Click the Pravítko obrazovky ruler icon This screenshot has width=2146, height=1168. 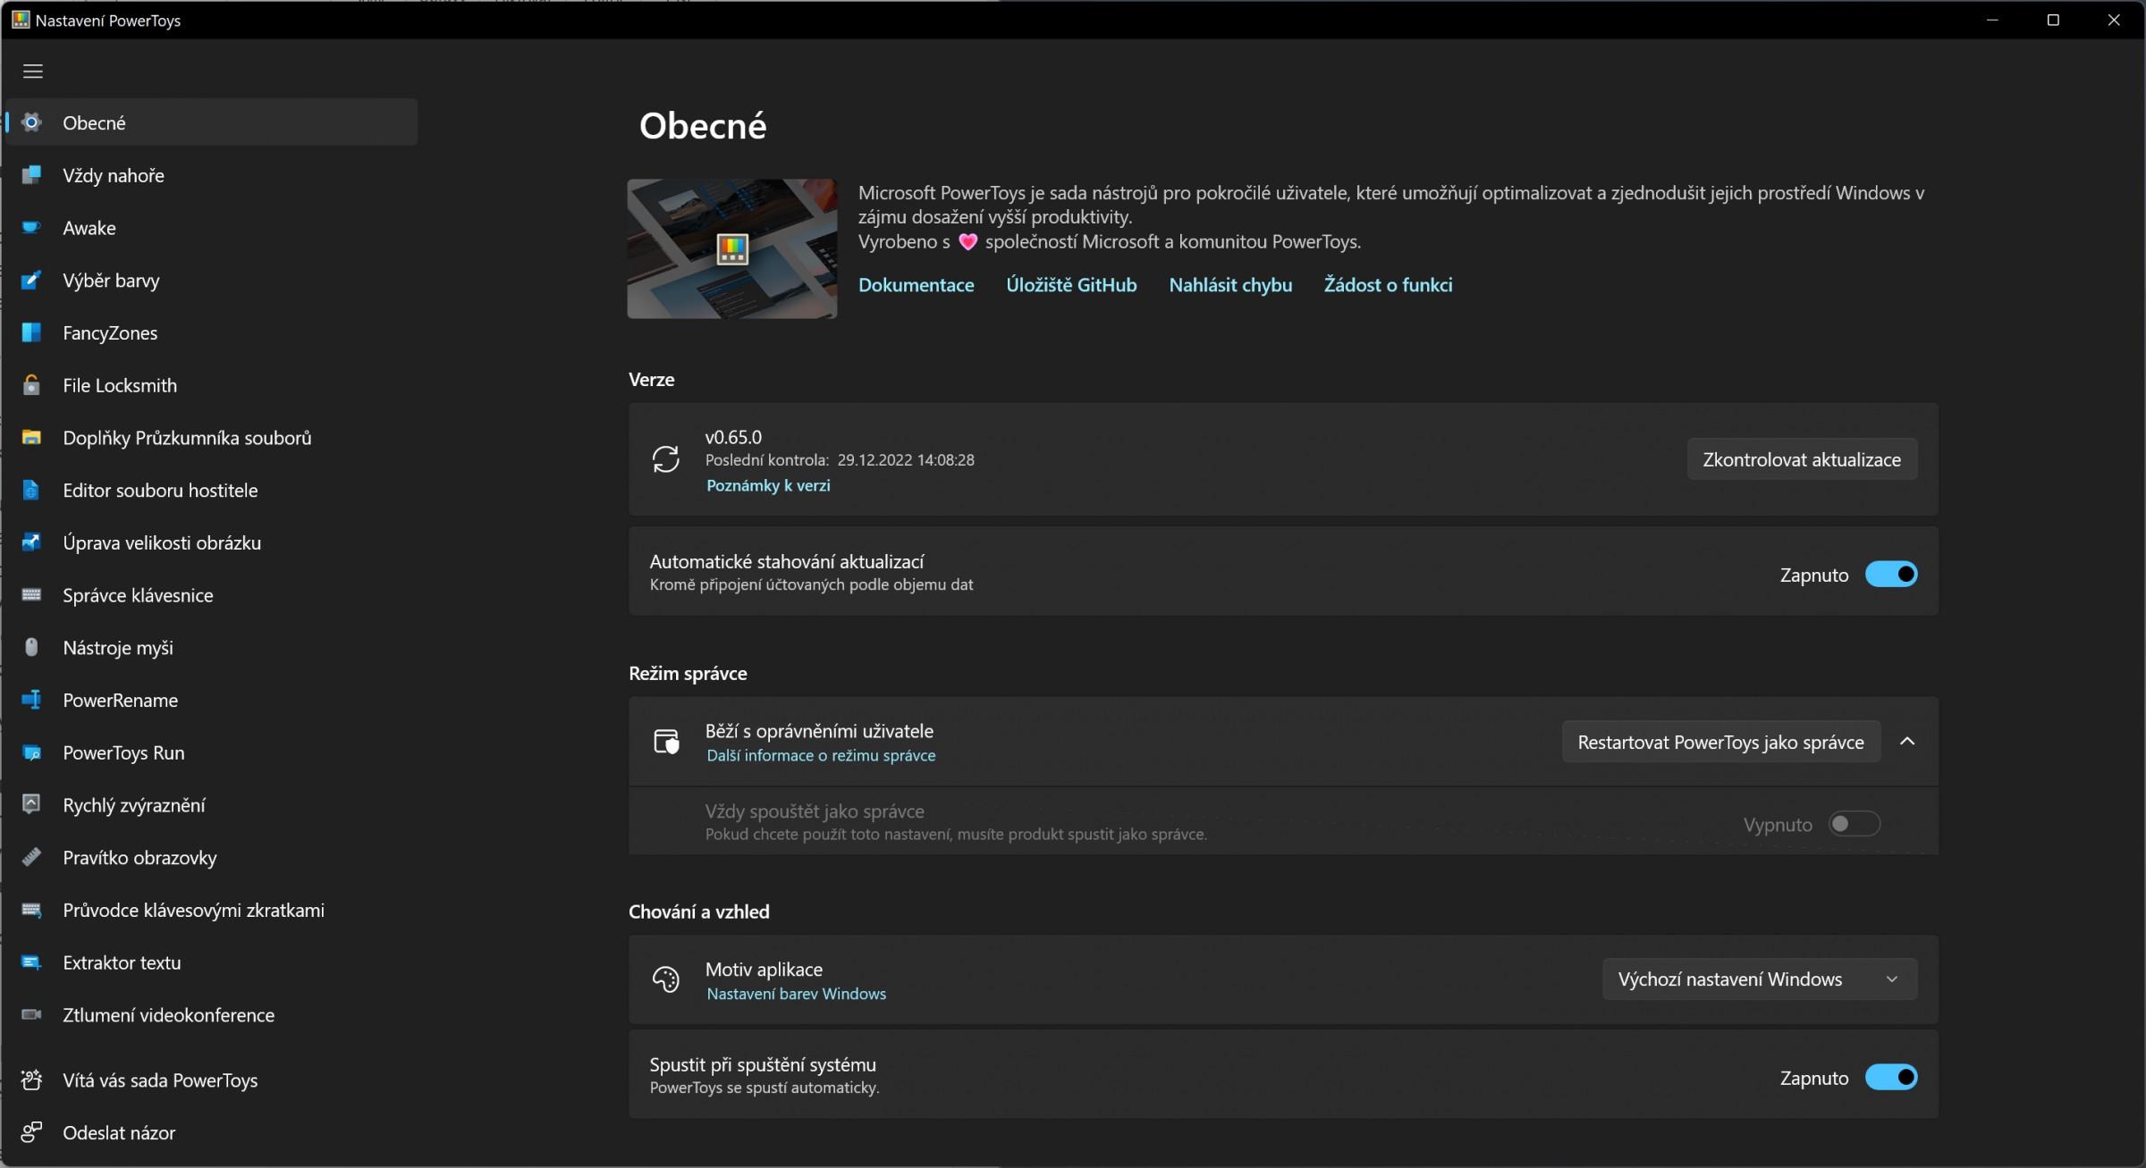click(x=31, y=857)
